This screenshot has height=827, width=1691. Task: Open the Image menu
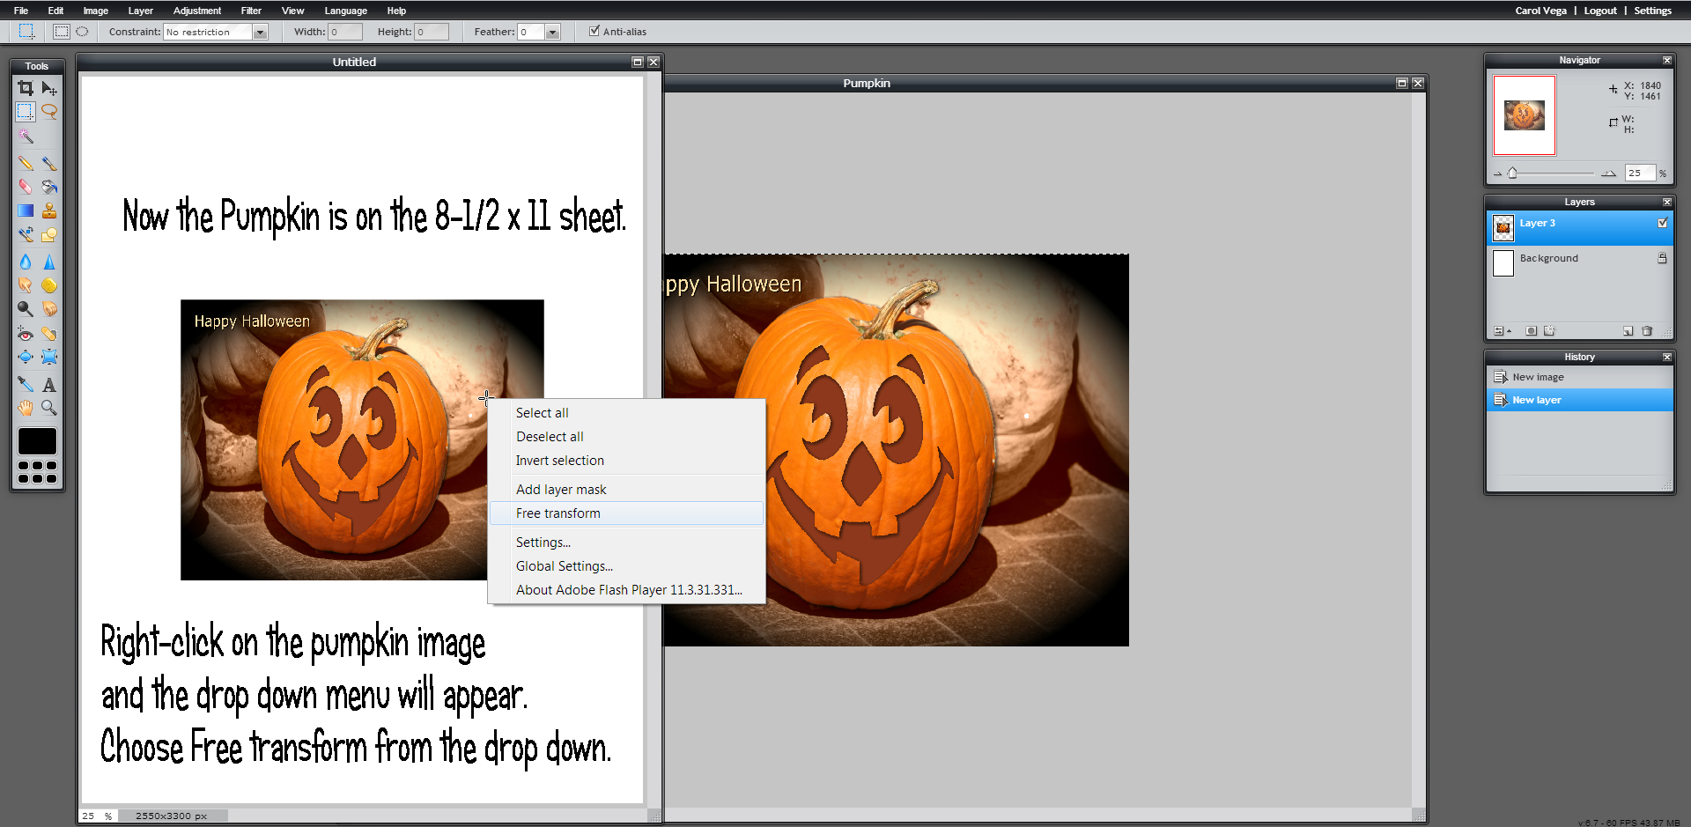coord(96,11)
